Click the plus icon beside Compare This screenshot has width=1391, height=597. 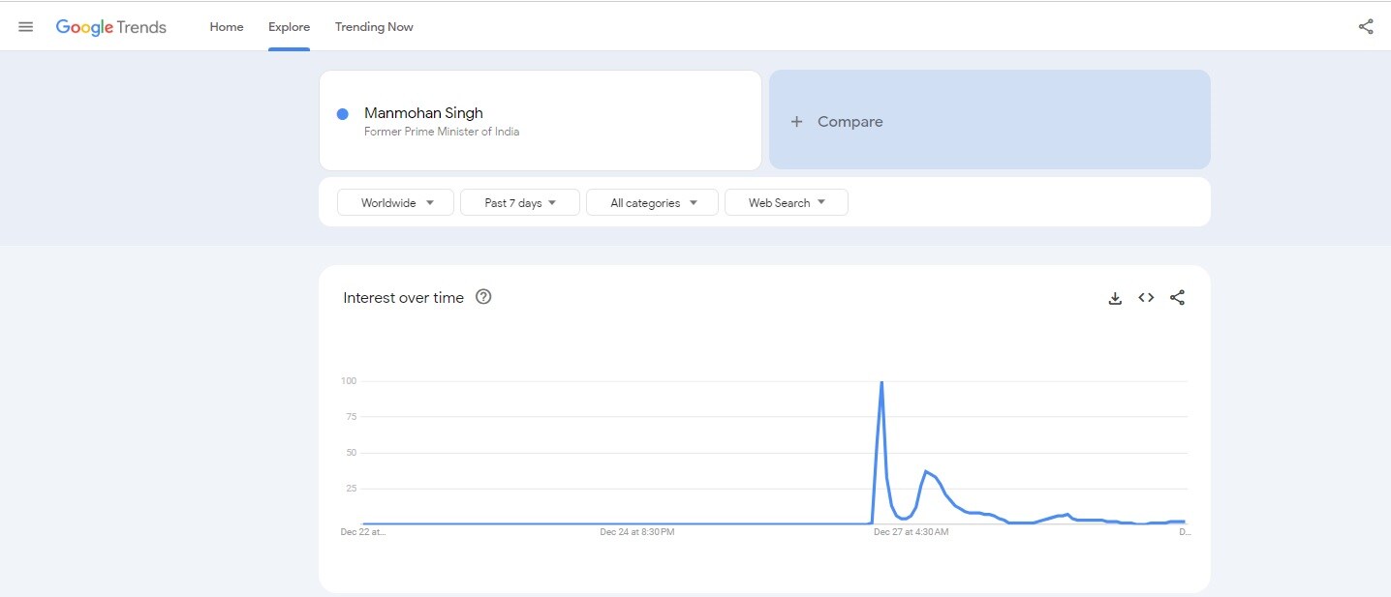pos(796,122)
